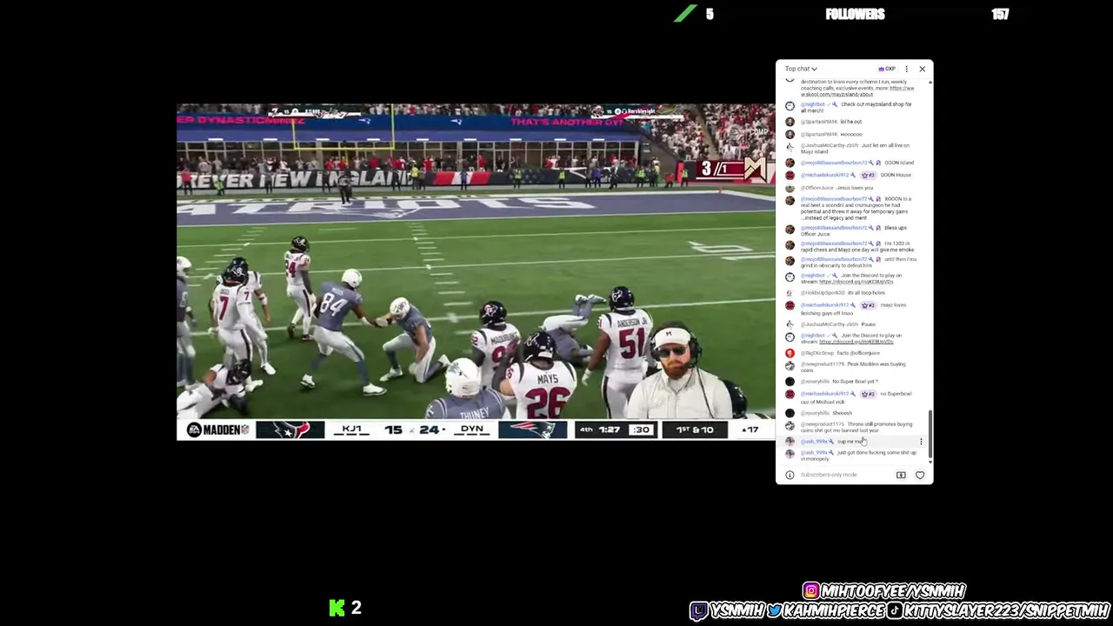Screen dimensions: 1113x626
Task: Click OfficerJuice avatar beside 'Jesus loves you'
Action: pyautogui.click(x=790, y=188)
